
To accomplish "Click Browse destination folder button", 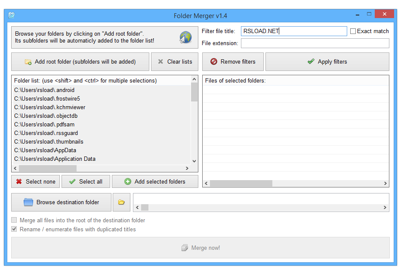I will (62, 202).
